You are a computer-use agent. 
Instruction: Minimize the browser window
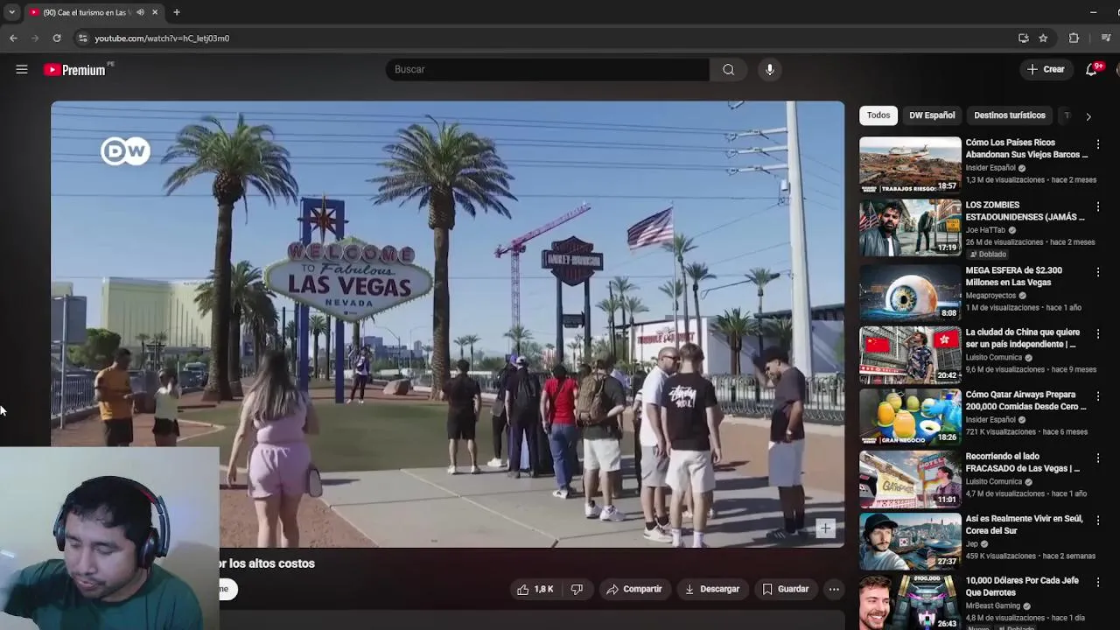[1093, 12]
